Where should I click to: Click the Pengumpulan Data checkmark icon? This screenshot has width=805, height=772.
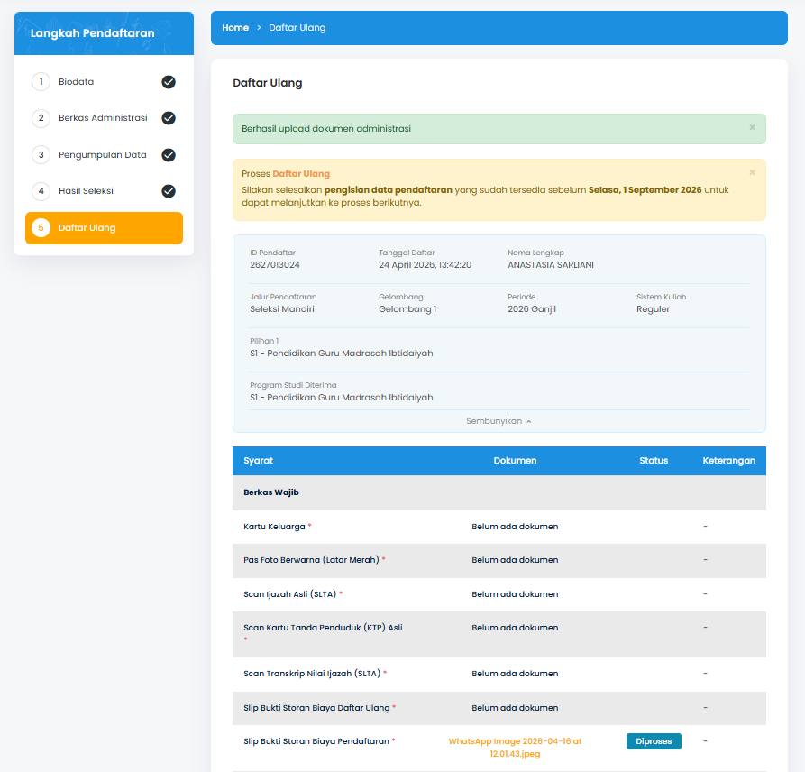[x=169, y=155]
